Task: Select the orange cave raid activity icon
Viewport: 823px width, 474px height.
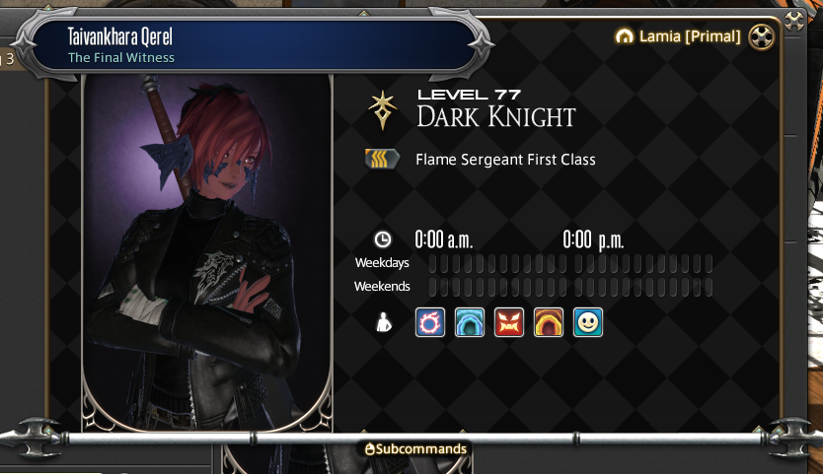Action: coord(548,322)
